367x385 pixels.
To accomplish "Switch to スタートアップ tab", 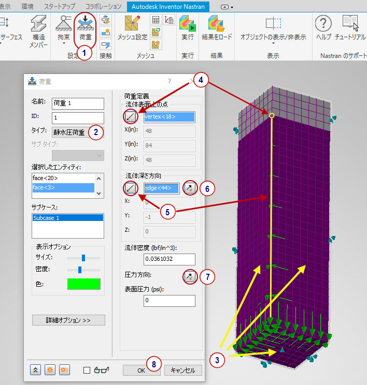I will pos(59,7).
